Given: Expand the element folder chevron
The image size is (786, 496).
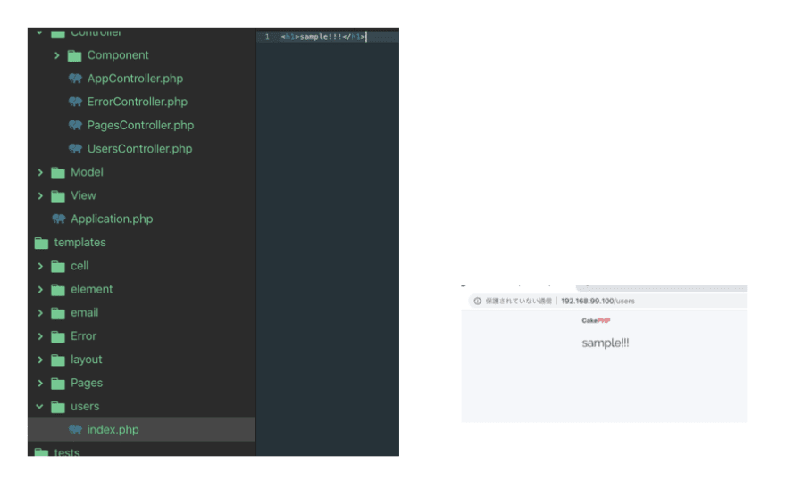Looking at the screenshot, I should (x=40, y=289).
